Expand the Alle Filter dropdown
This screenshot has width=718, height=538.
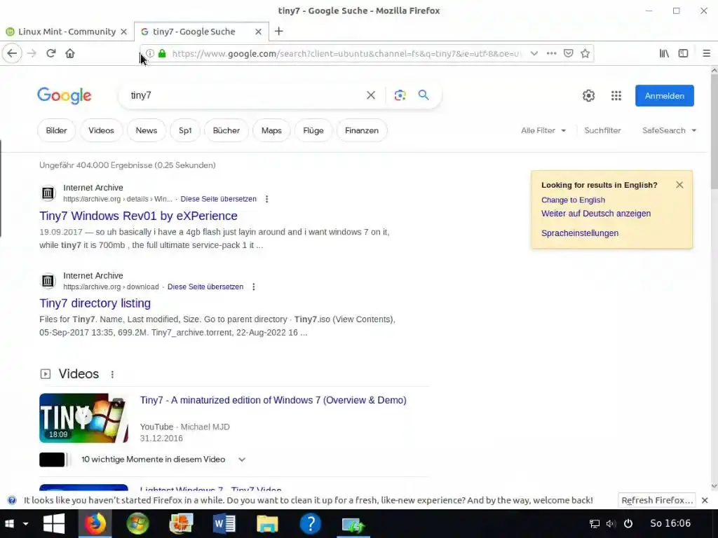click(x=543, y=130)
